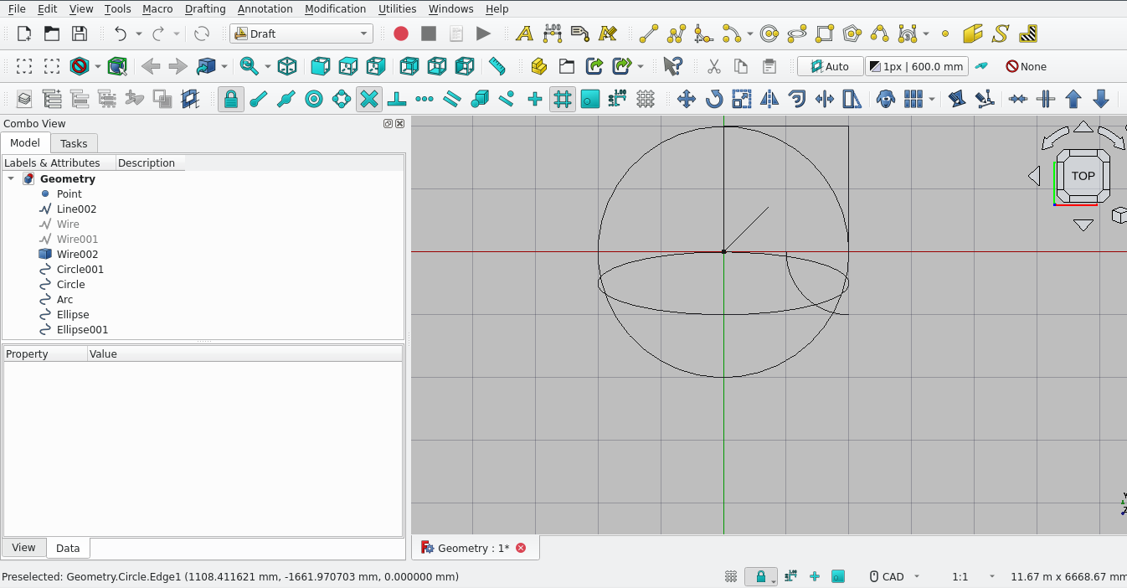Viewport: 1127px width, 588px height.
Task: Click the Draft Rotate tool
Action: [714, 99]
